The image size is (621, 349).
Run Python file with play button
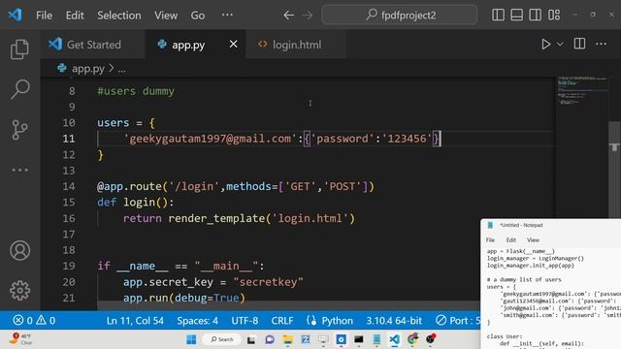tap(545, 44)
